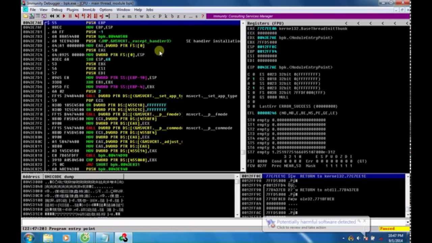Select the PUSH EBP instruction line
Image resolution: width=432 pixels, height=243 pixels.
point(131,23)
